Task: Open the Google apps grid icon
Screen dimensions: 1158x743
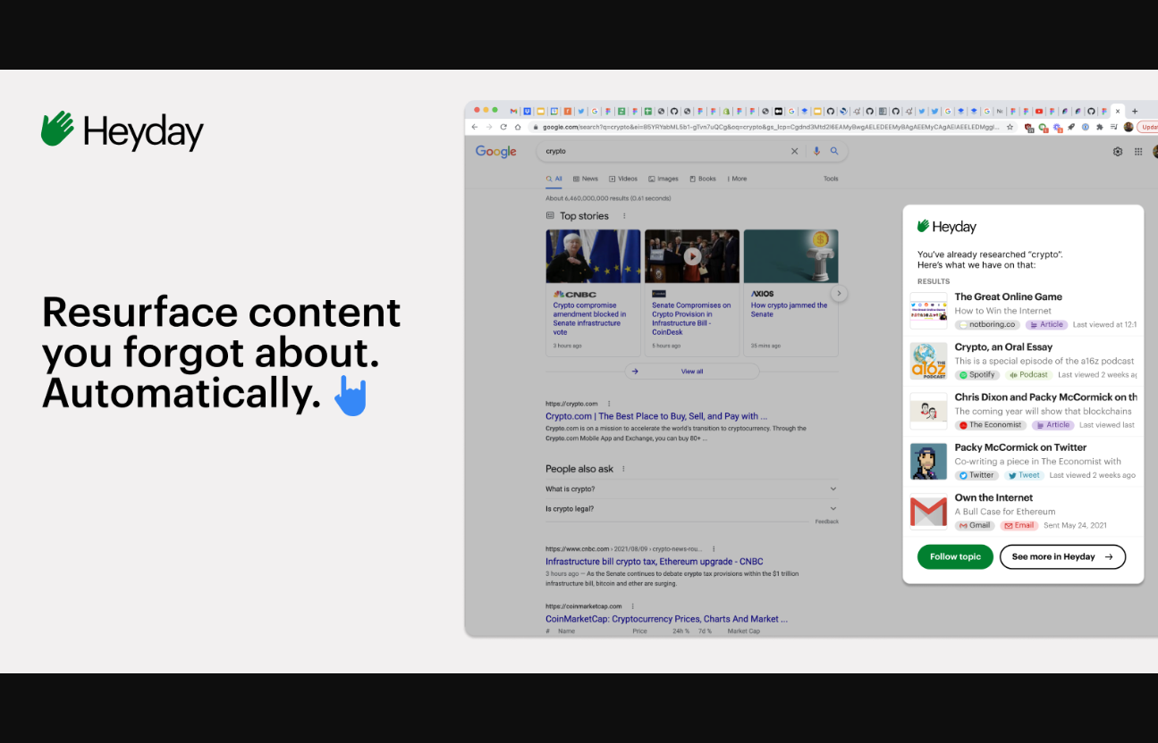Action: pyautogui.click(x=1138, y=152)
